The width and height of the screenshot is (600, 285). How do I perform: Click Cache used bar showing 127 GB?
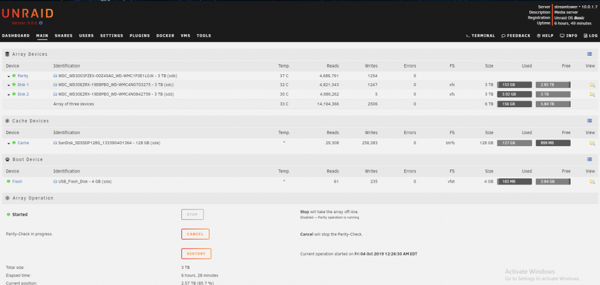(514, 143)
